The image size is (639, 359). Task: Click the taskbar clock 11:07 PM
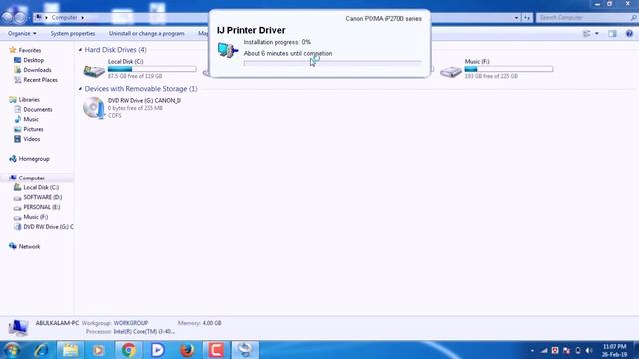tap(615, 347)
